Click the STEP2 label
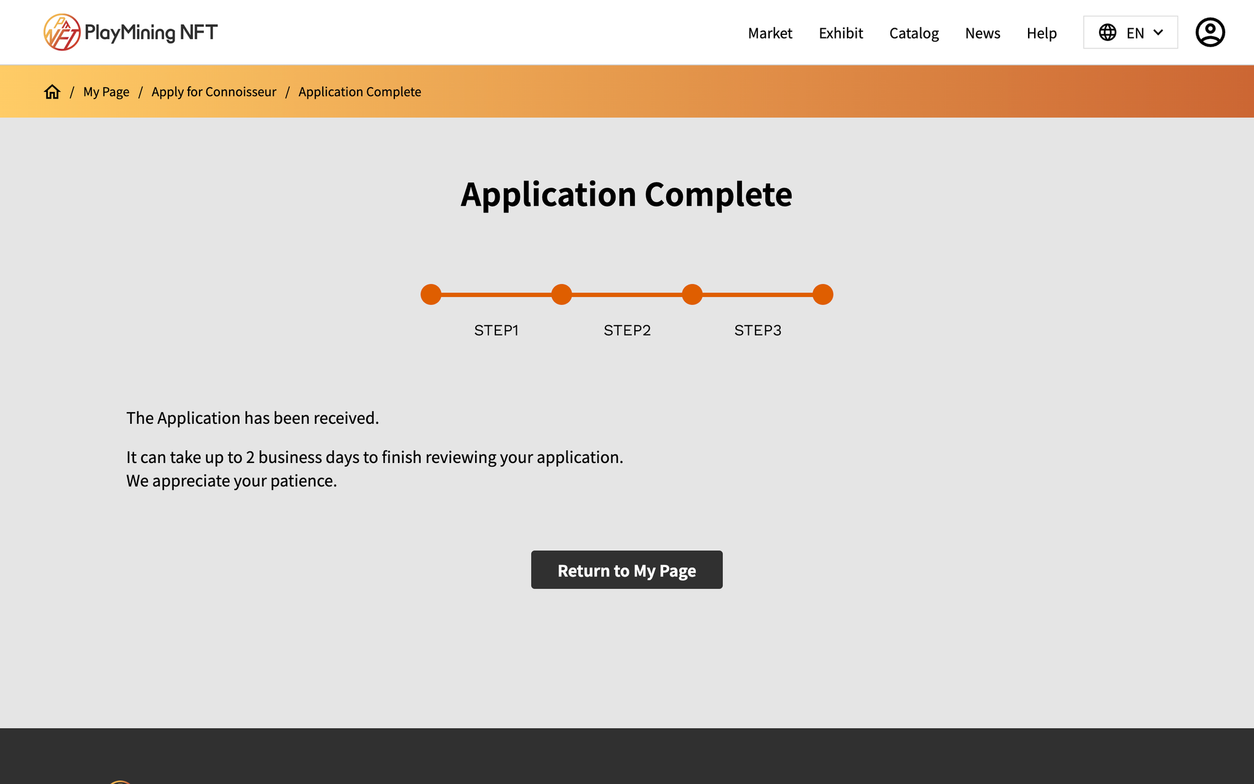 tap(627, 331)
